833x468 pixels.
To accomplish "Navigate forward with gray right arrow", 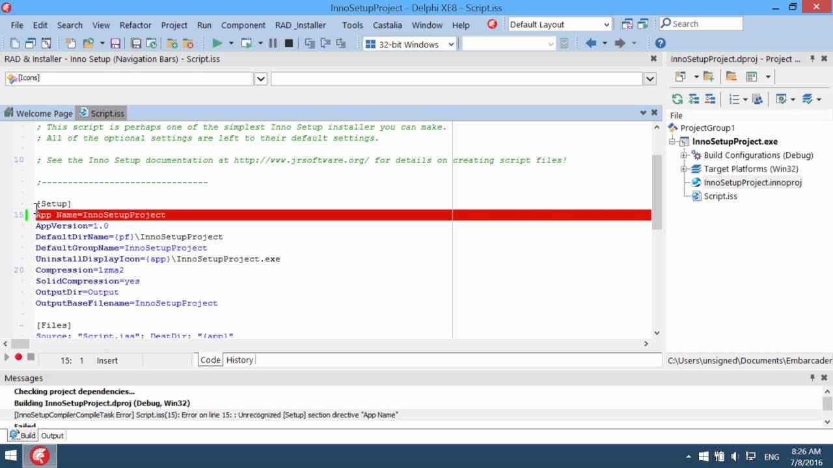I will tap(620, 44).
